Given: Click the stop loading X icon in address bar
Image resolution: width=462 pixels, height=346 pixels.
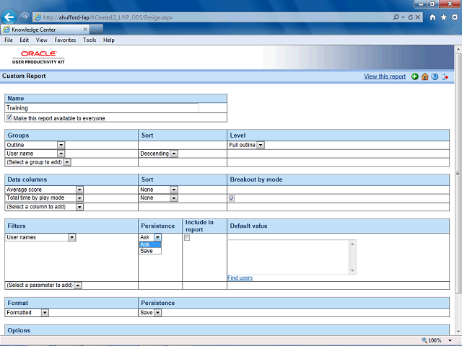Looking at the screenshot, I should (x=418, y=17).
